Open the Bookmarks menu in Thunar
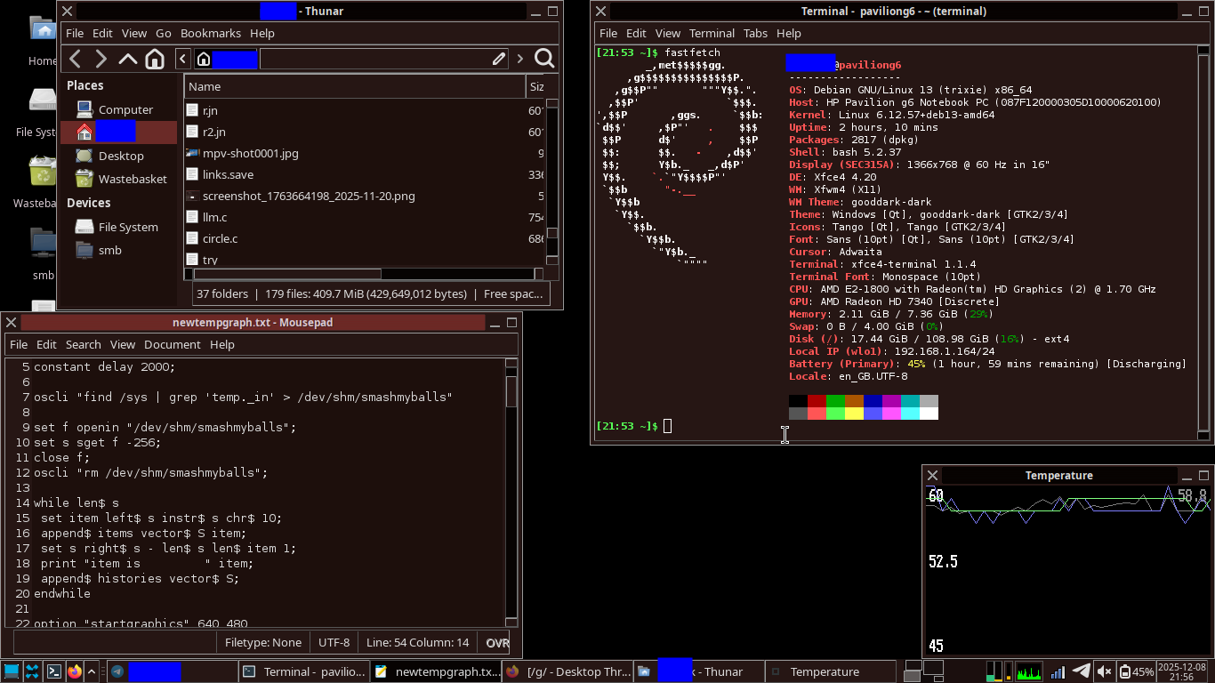The image size is (1215, 683). click(x=211, y=33)
